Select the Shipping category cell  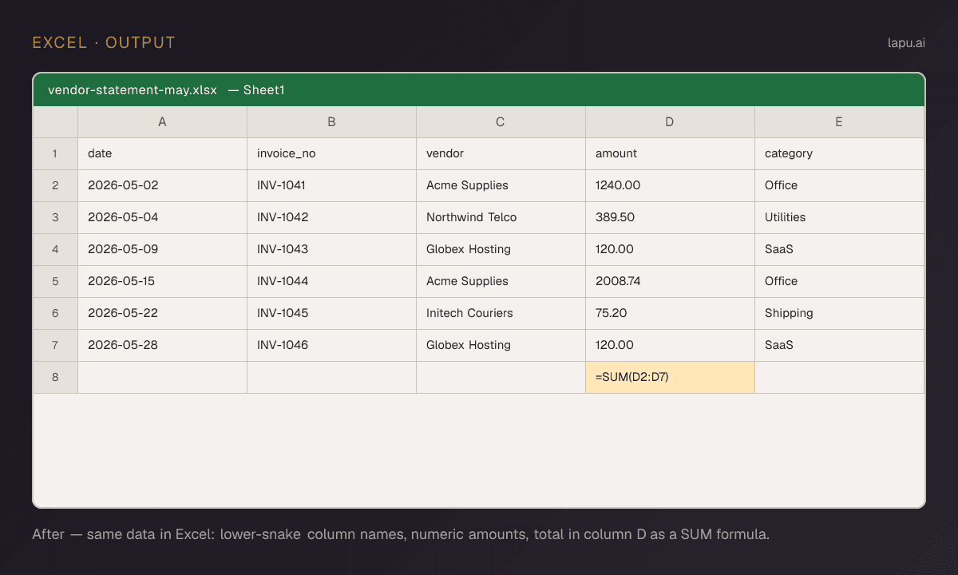coord(840,314)
